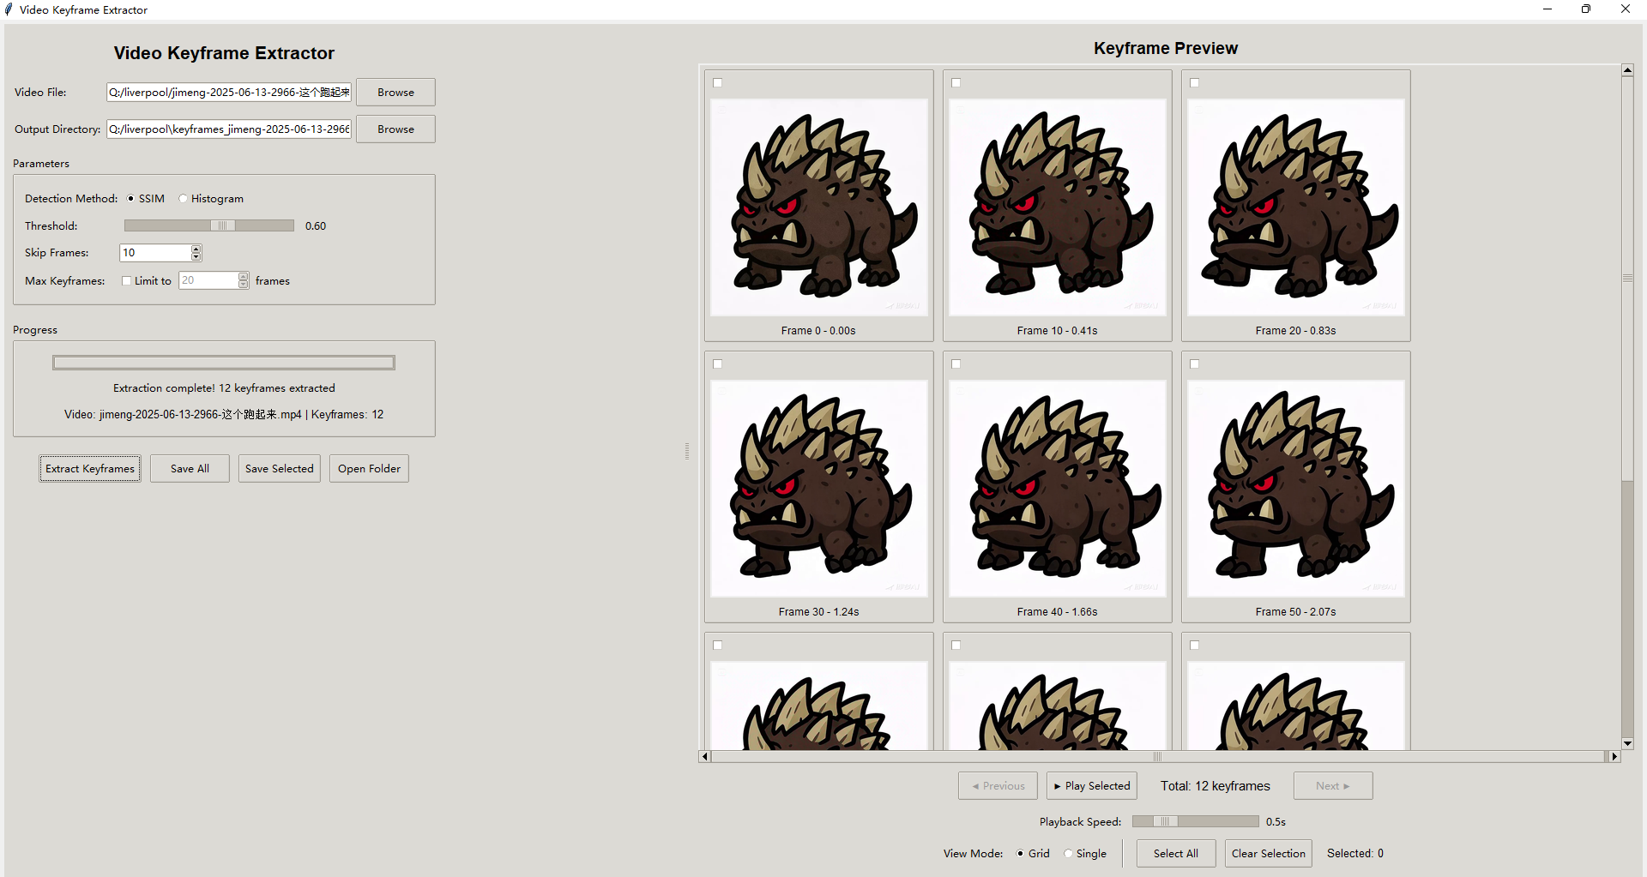Image resolution: width=1647 pixels, height=877 pixels.
Task: Open the Frame 0 - 0.00s thumbnail
Action: click(x=819, y=207)
